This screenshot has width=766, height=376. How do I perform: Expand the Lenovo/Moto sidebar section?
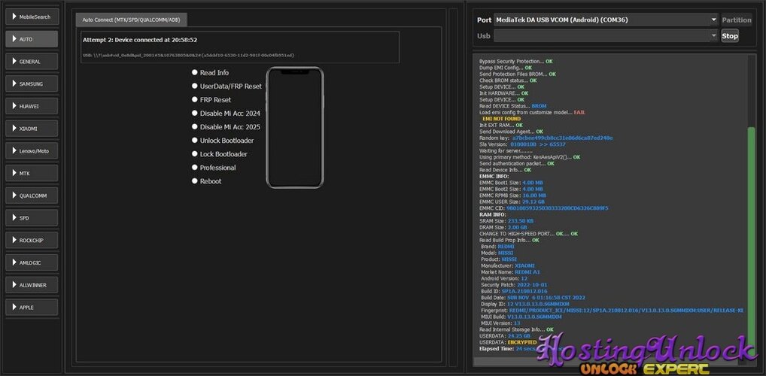click(32, 151)
